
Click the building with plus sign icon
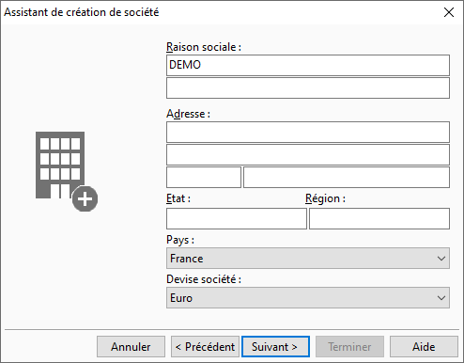[67, 171]
